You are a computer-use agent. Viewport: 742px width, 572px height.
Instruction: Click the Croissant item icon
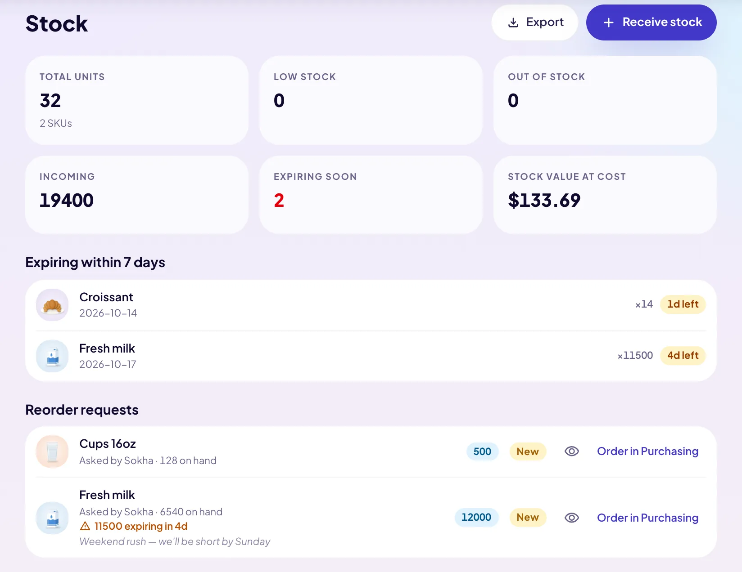(x=52, y=305)
